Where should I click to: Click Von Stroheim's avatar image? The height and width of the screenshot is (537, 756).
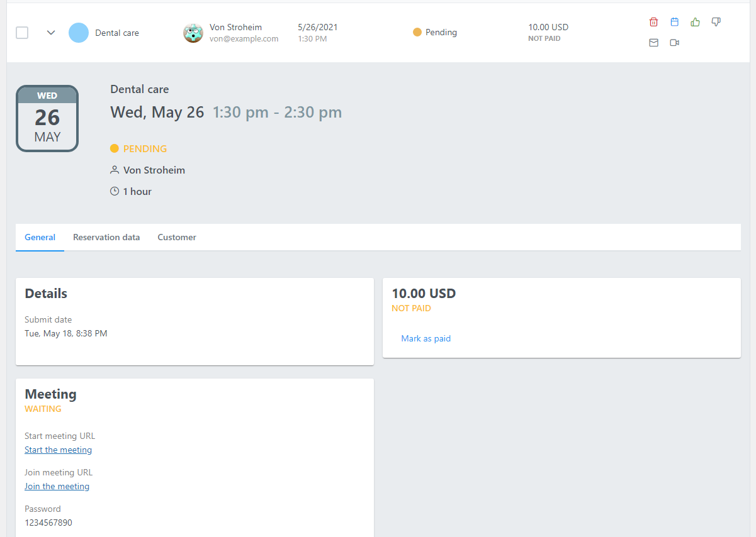pyautogui.click(x=193, y=33)
